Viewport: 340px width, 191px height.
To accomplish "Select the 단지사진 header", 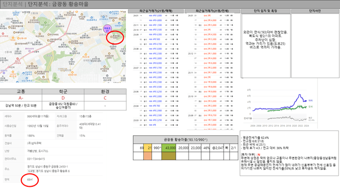I will (315, 11).
